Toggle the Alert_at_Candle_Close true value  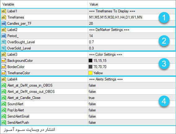pyautogui.click(x=92, y=98)
